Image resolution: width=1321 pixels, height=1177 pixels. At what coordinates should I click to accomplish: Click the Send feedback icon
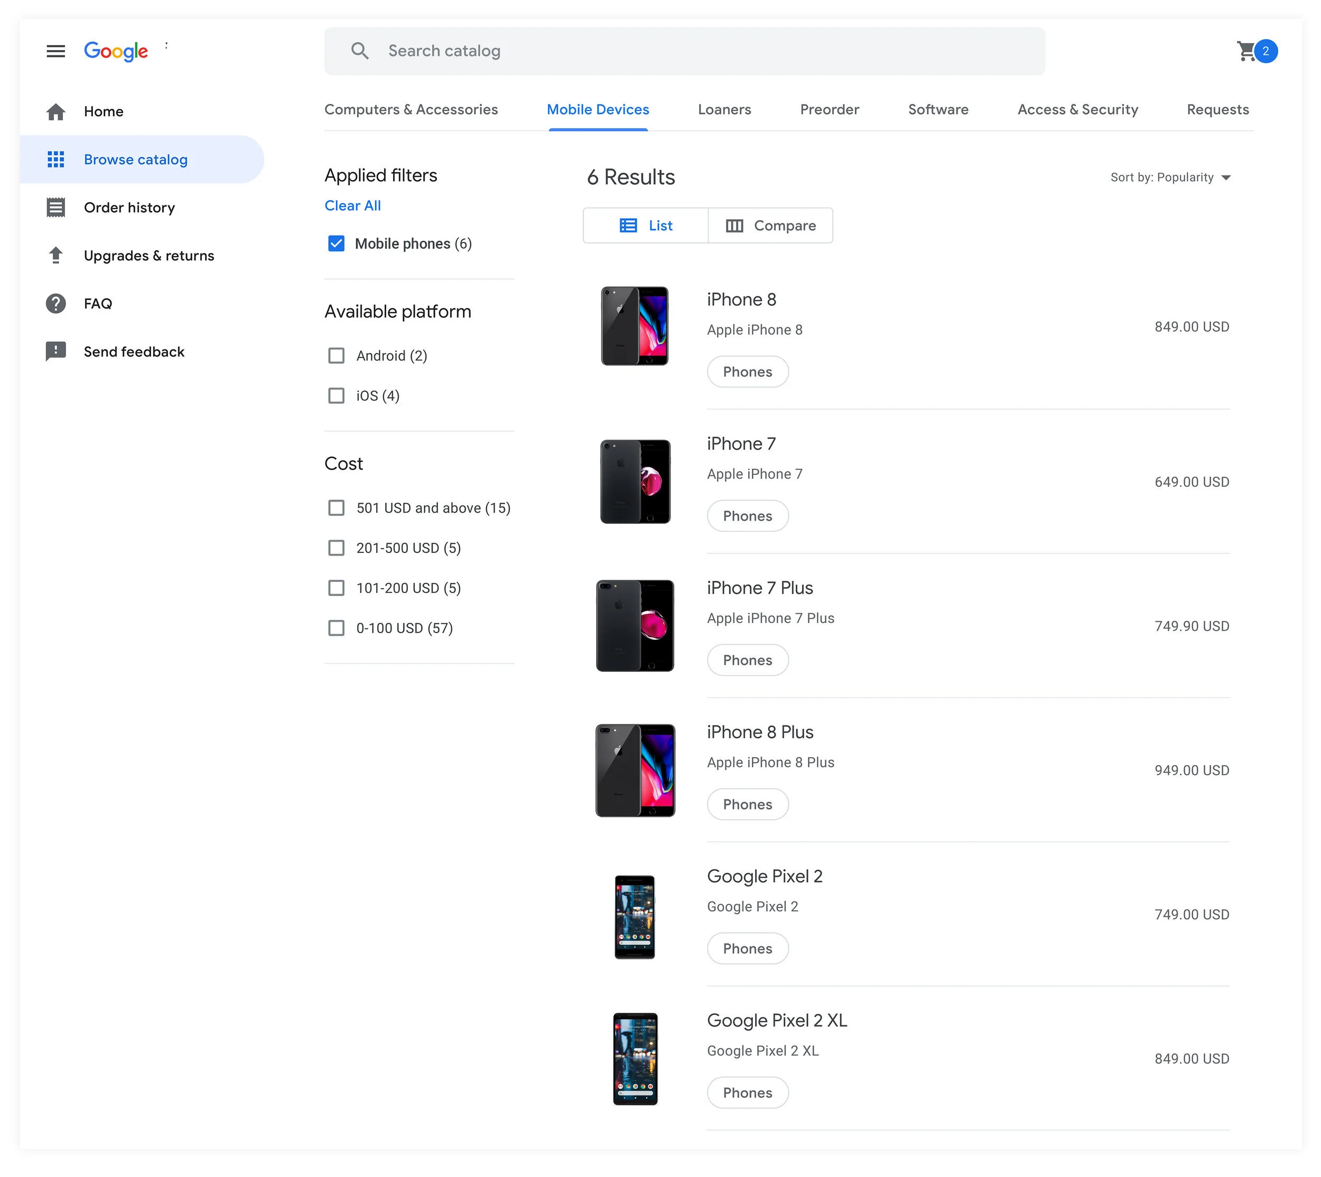[x=55, y=352]
